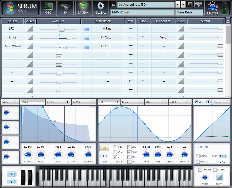Open the LFO shape folder icon

click(104, 148)
